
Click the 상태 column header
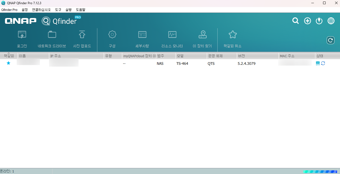click(327, 56)
